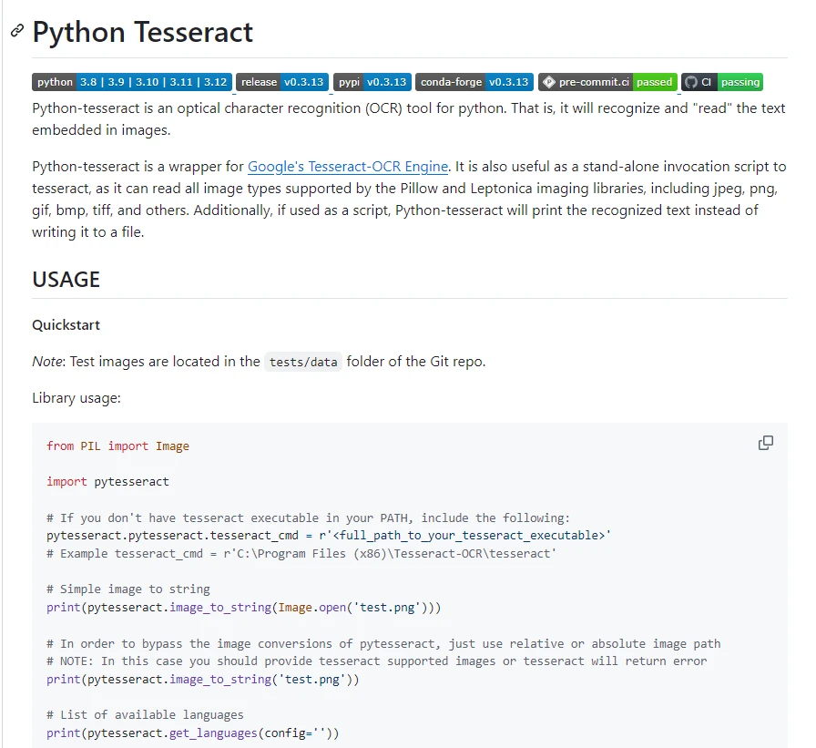Screen dimensions: 816x748
Task: Click the tesseract_cmd assignment code line
Action: pyautogui.click(x=328, y=535)
